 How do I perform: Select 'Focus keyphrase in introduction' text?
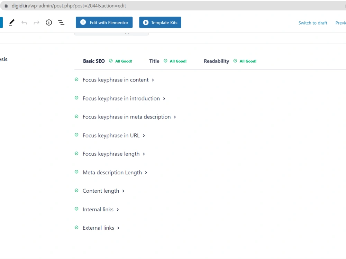(121, 98)
